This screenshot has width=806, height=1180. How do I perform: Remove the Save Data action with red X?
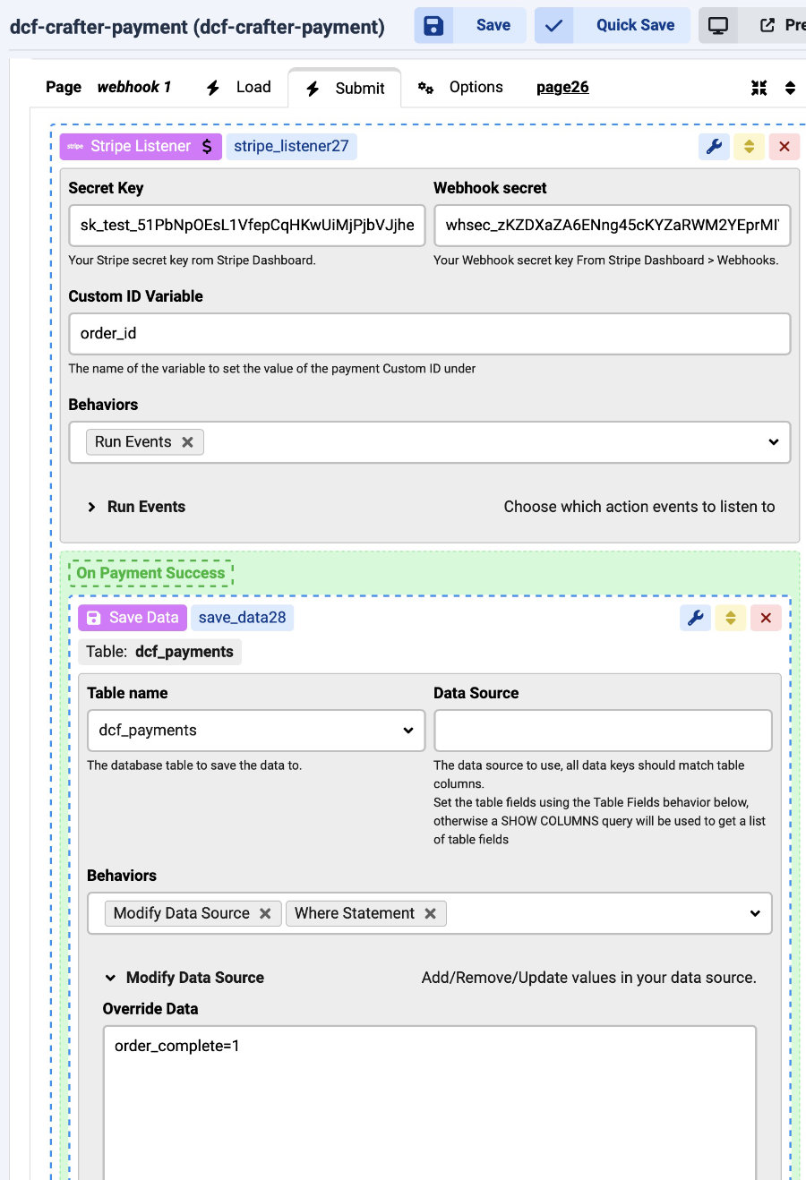coord(766,618)
